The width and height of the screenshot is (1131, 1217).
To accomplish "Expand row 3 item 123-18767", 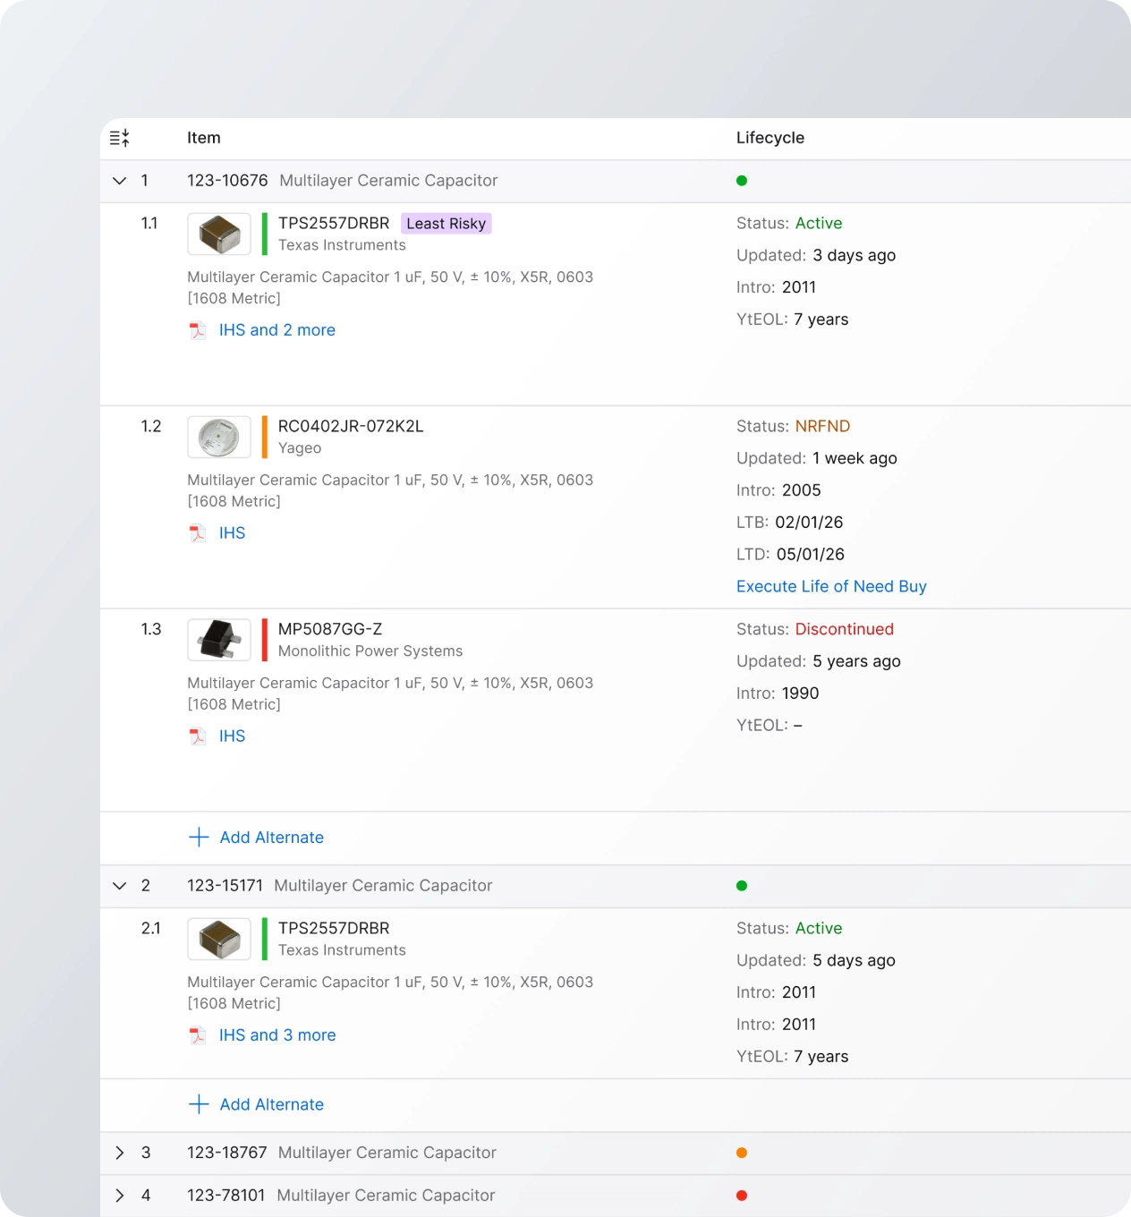I will (x=120, y=1153).
